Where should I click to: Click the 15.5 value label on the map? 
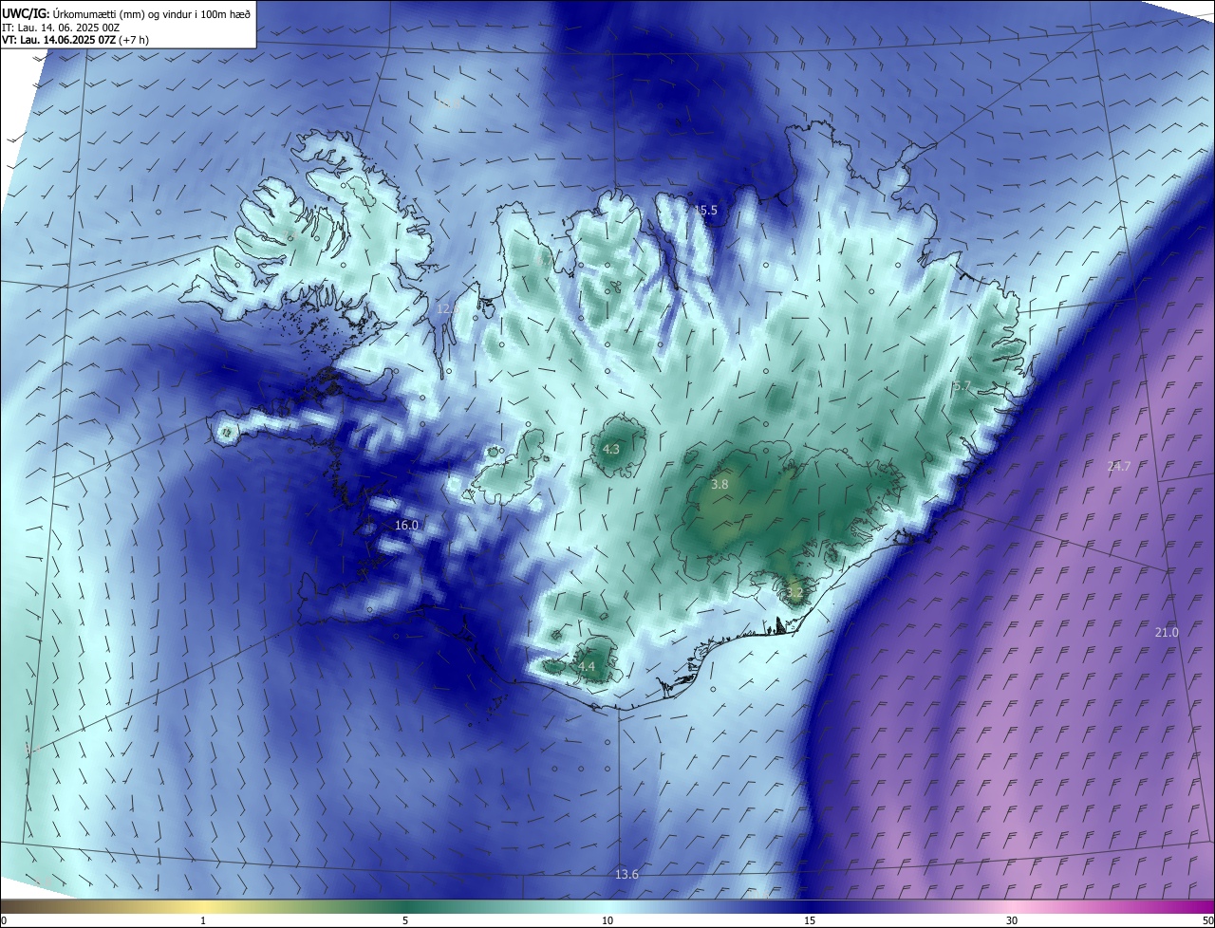pos(705,211)
